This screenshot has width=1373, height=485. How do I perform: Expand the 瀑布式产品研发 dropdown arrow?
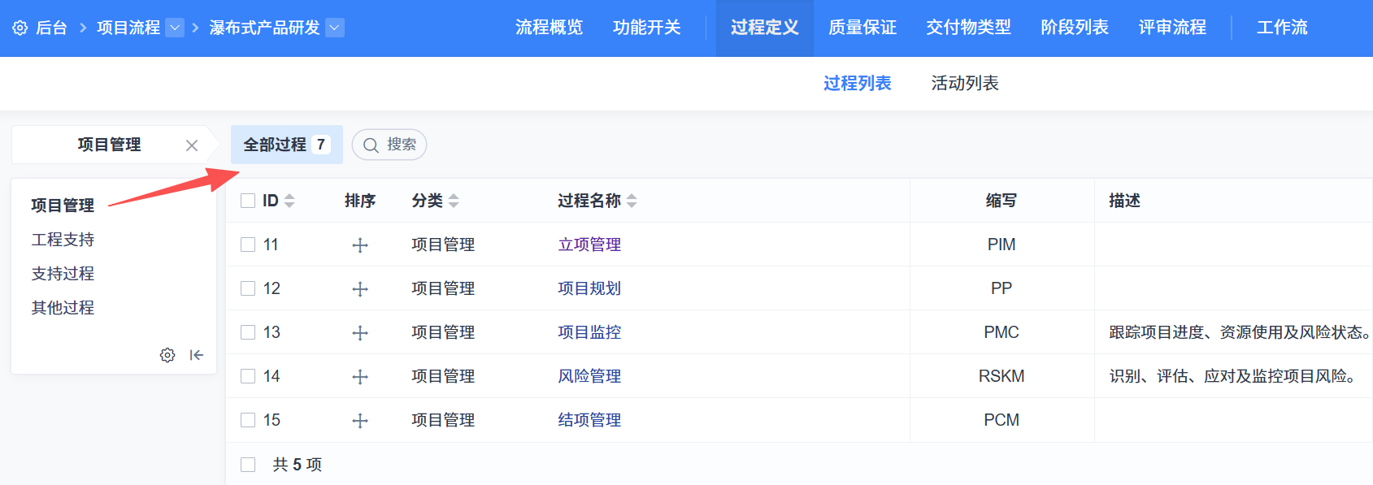pyautogui.click(x=335, y=28)
